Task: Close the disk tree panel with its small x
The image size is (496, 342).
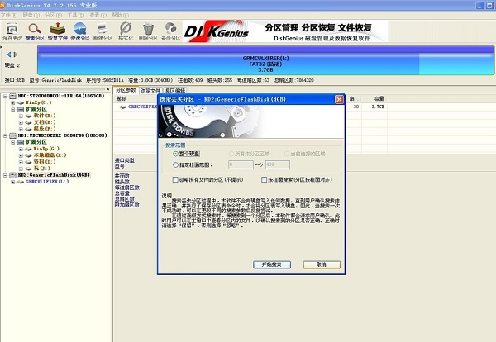Action: (x=107, y=89)
